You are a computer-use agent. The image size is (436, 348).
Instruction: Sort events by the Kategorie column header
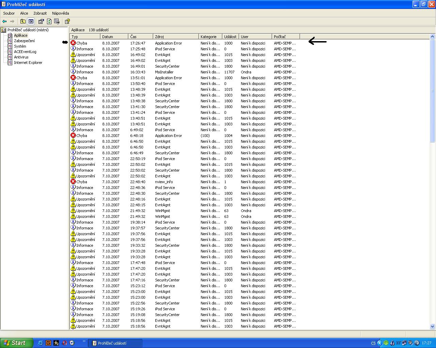tap(211, 36)
